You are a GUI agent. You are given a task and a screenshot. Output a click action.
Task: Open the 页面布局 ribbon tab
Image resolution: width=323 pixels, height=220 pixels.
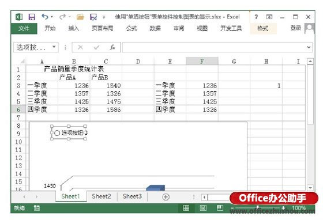coord(103,28)
